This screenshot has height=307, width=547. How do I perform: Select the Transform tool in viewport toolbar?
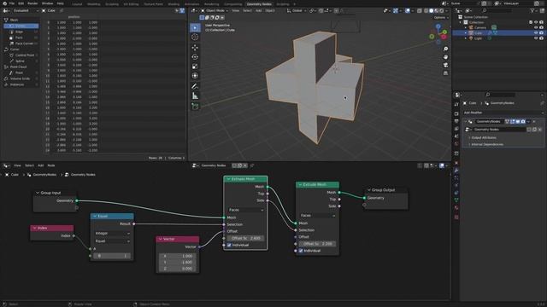pos(195,76)
